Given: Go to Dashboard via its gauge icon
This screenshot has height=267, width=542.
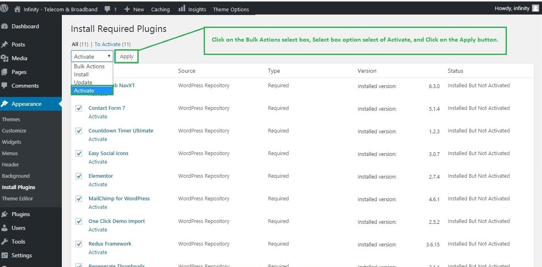Looking at the screenshot, I should click(5, 26).
